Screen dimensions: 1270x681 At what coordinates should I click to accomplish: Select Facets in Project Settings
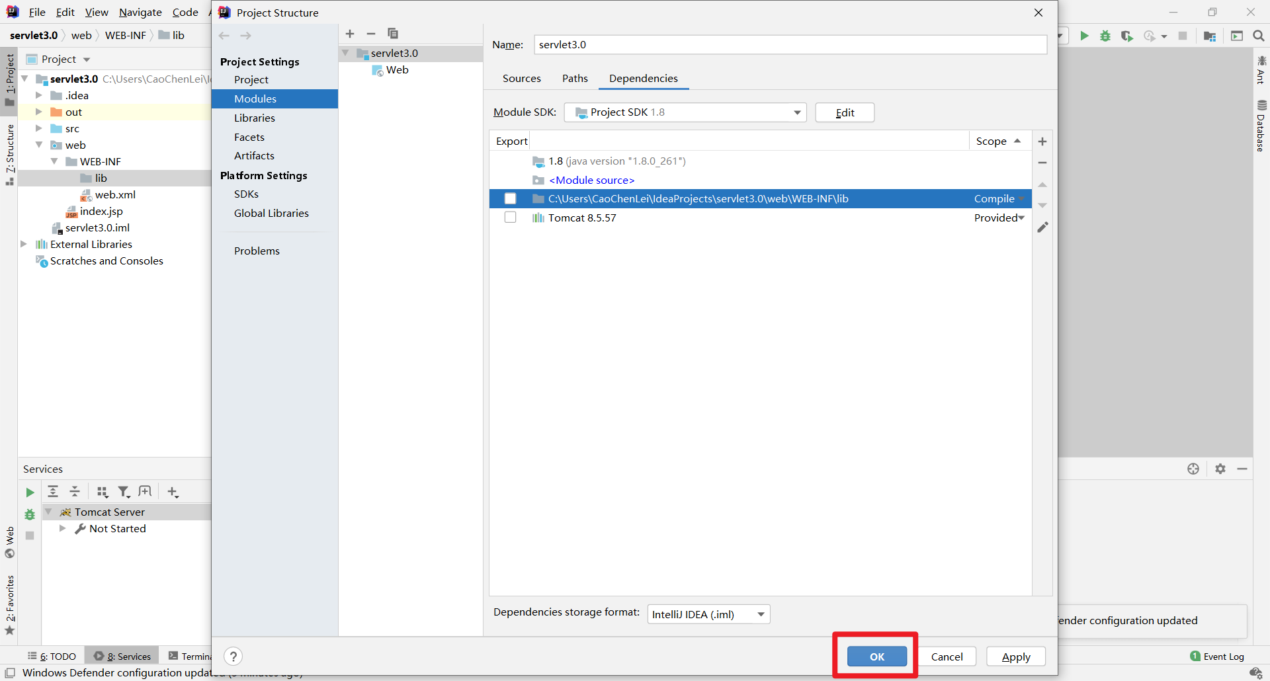[249, 137]
